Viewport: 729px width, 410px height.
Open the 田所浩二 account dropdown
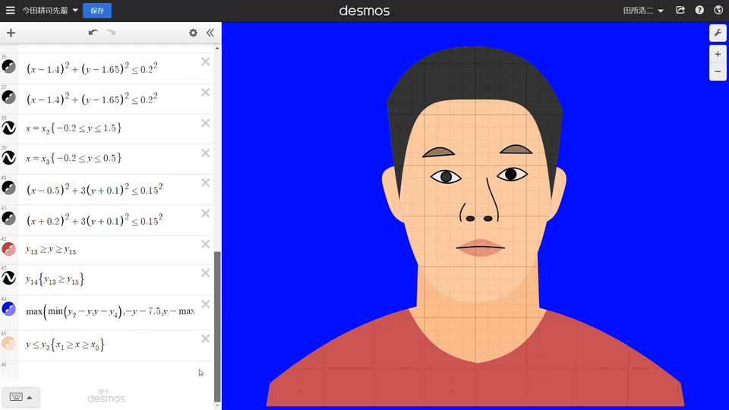click(x=643, y=11)
